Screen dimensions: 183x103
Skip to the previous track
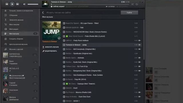(7, 4)
